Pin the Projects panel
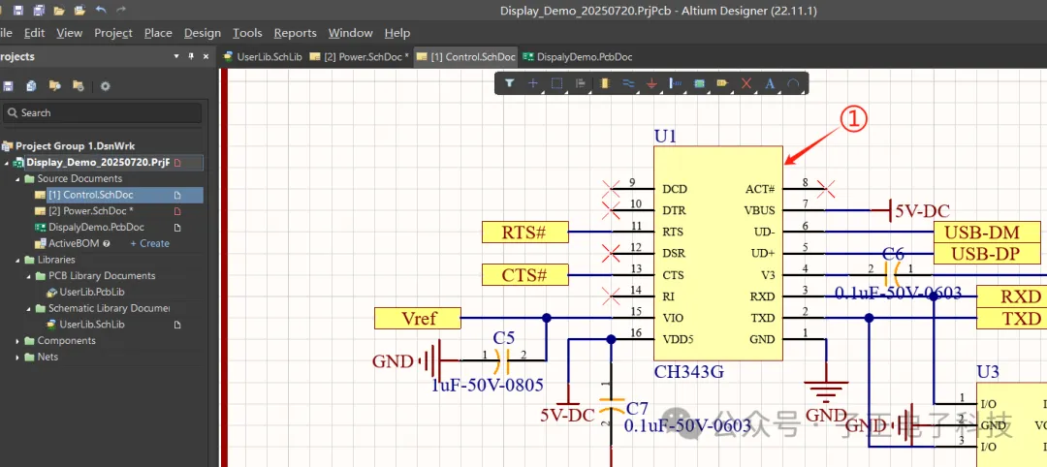Screen dimensions: 1047x467 coord(191,57)
